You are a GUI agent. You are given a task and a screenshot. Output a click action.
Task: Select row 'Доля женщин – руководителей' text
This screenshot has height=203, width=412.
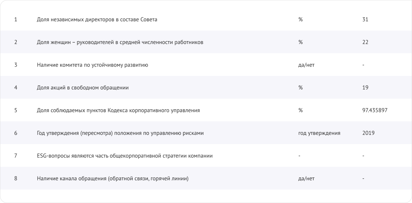tap(120, 42)
